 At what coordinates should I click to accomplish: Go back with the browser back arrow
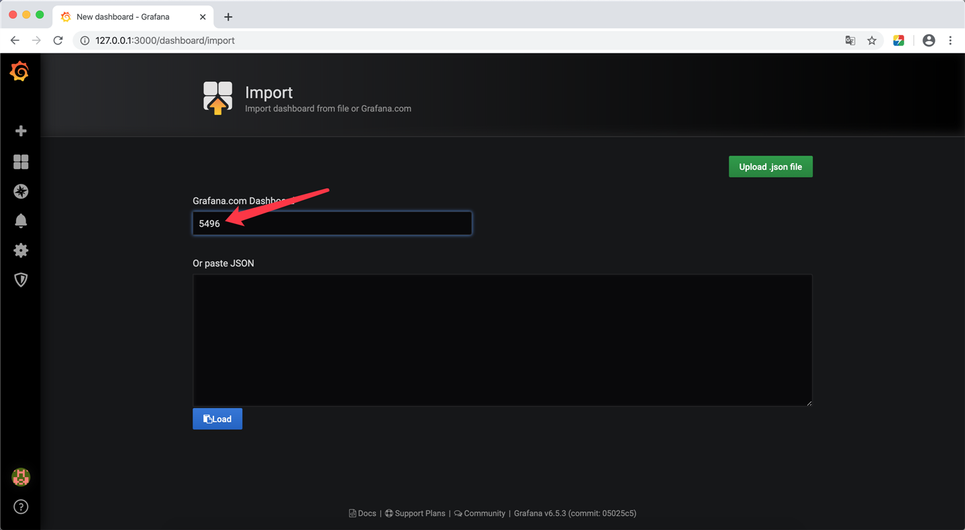pos(15,40)
